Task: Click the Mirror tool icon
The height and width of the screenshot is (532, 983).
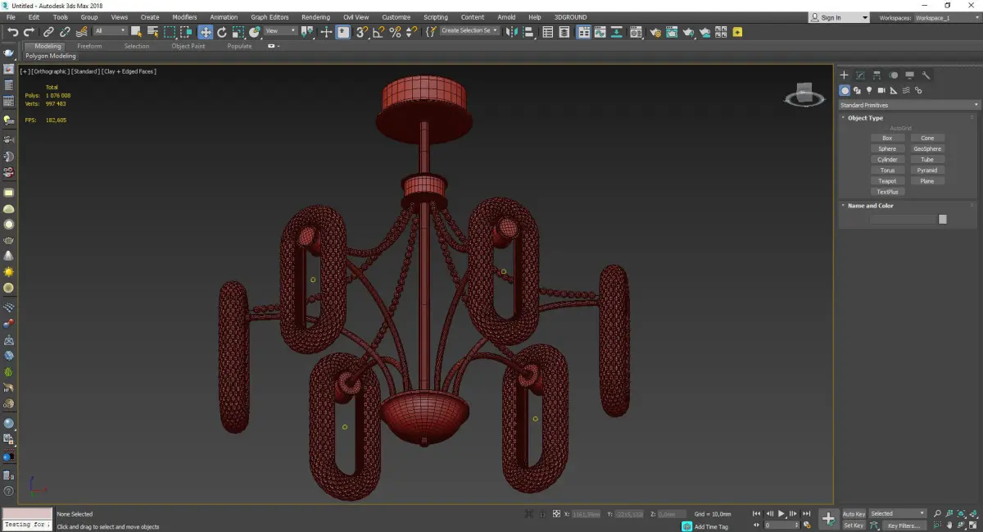Action: tap(511, 32)
